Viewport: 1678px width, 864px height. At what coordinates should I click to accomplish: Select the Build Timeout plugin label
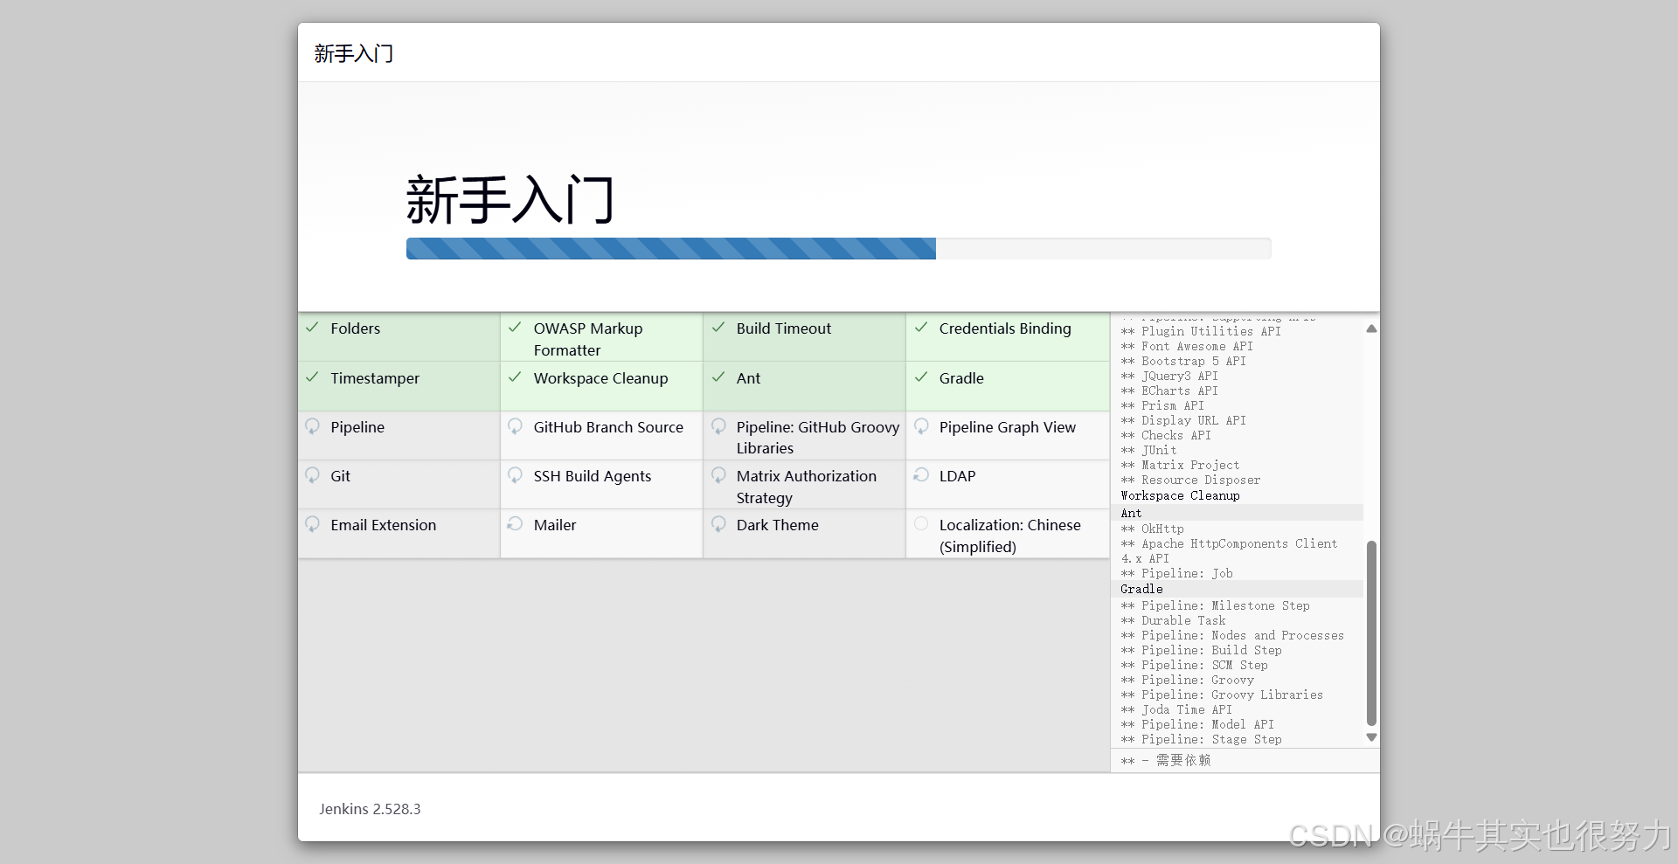(784, 328)
